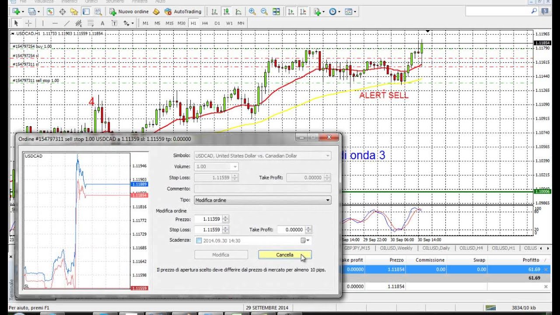Viewport: 560px width, 315px height.
Task: Click the Commento text field
Action: tap(262, 189)
